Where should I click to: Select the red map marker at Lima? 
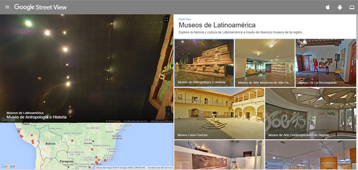click(19, 131)
